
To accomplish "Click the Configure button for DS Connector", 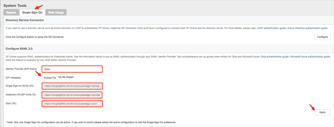I will (322, 37).
